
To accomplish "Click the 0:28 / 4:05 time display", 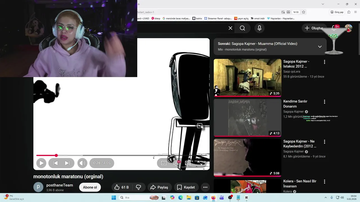I will (102, 163).
